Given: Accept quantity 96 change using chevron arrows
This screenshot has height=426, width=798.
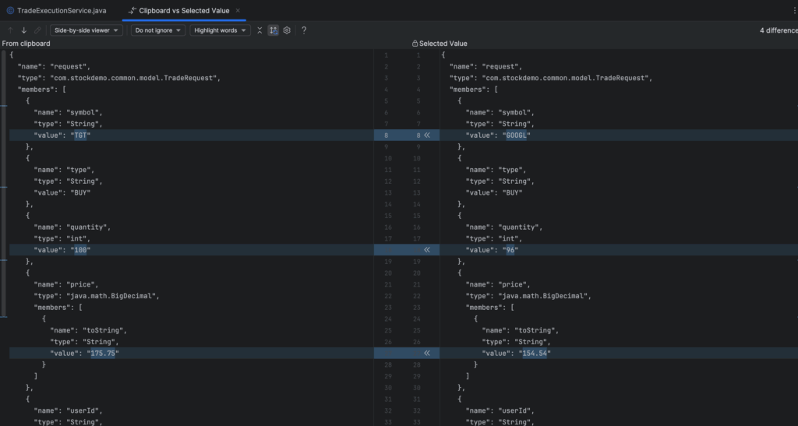Looking at the screenshot, I should tap(426, 250).
